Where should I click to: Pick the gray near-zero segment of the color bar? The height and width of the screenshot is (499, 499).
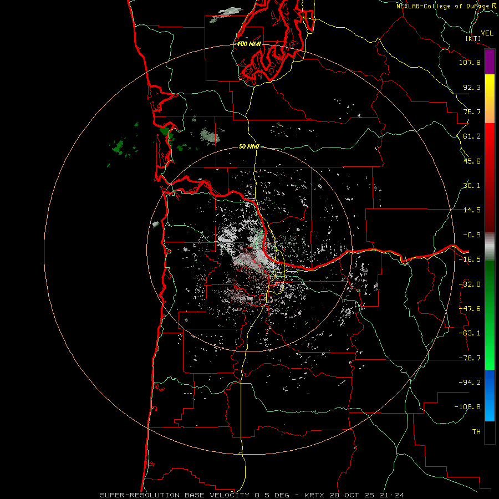(x=490, y=247)
